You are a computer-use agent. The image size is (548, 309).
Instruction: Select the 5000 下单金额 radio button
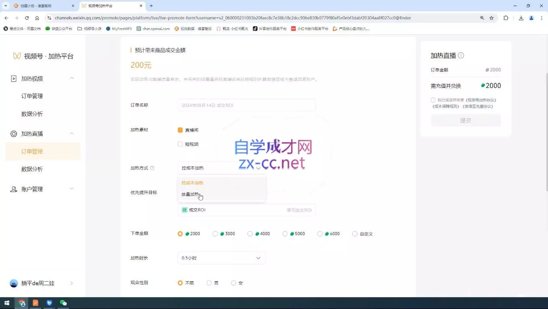pyautogui.click(x=285, y=234)
